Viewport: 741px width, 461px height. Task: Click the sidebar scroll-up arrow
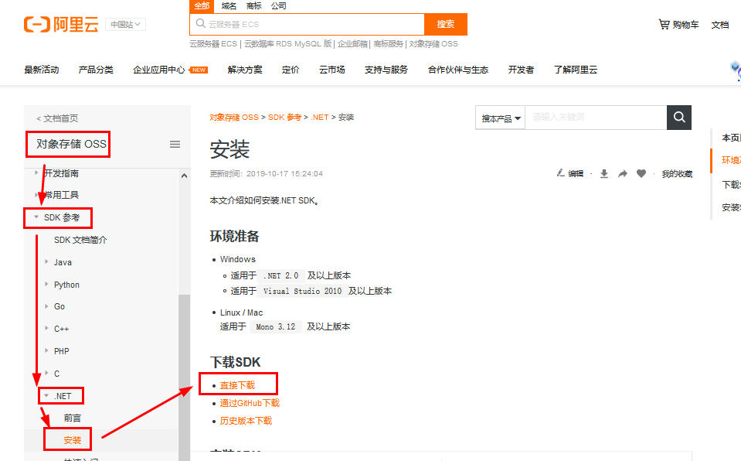(x=185, y=176)
